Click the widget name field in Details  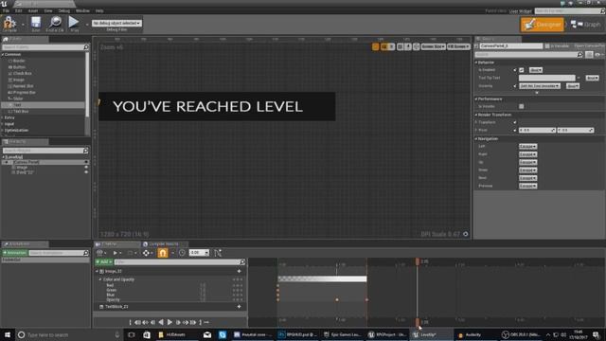[x=511, y=46]
